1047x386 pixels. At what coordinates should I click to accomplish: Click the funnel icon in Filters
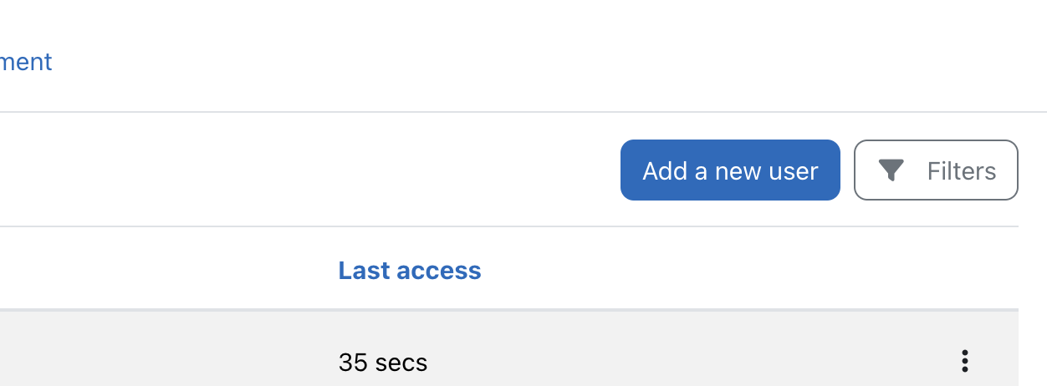(x=891, y=171)
